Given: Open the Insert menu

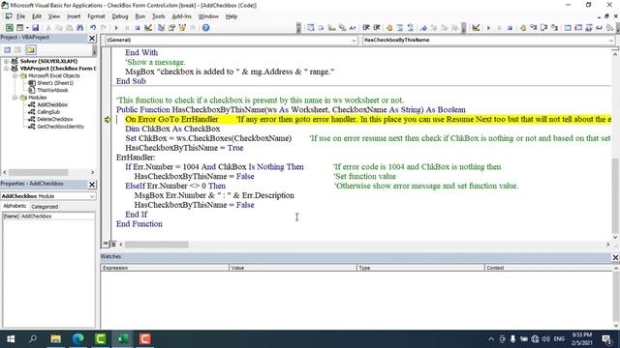Looking at the screenshot, I should 74,16.
